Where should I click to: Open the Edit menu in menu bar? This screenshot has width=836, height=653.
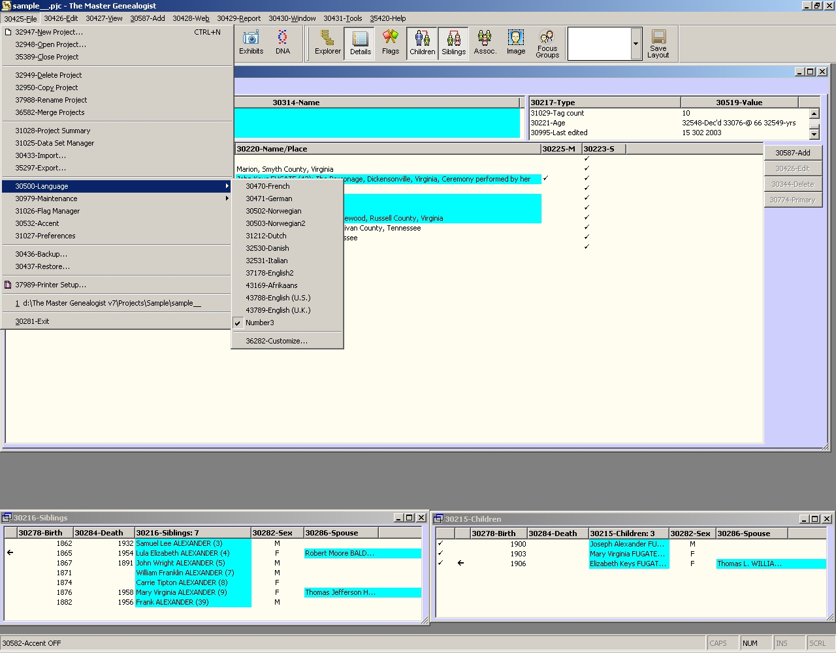point(61,18)
